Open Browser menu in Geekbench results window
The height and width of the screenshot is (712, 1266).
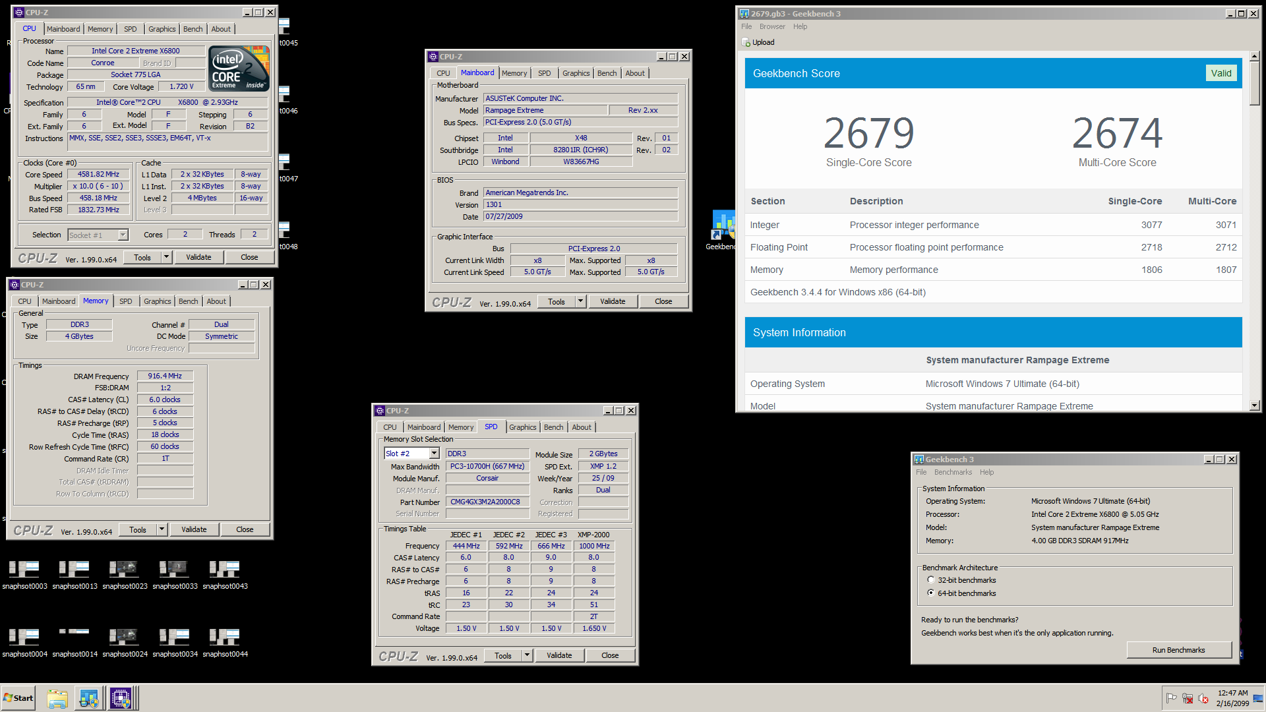coord(772,26)
